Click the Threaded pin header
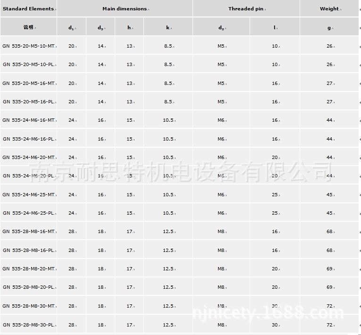Screen dimensions: 361x335 tap(246, 8)
